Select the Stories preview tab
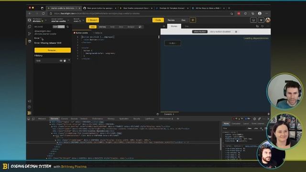 click(174, 26)
